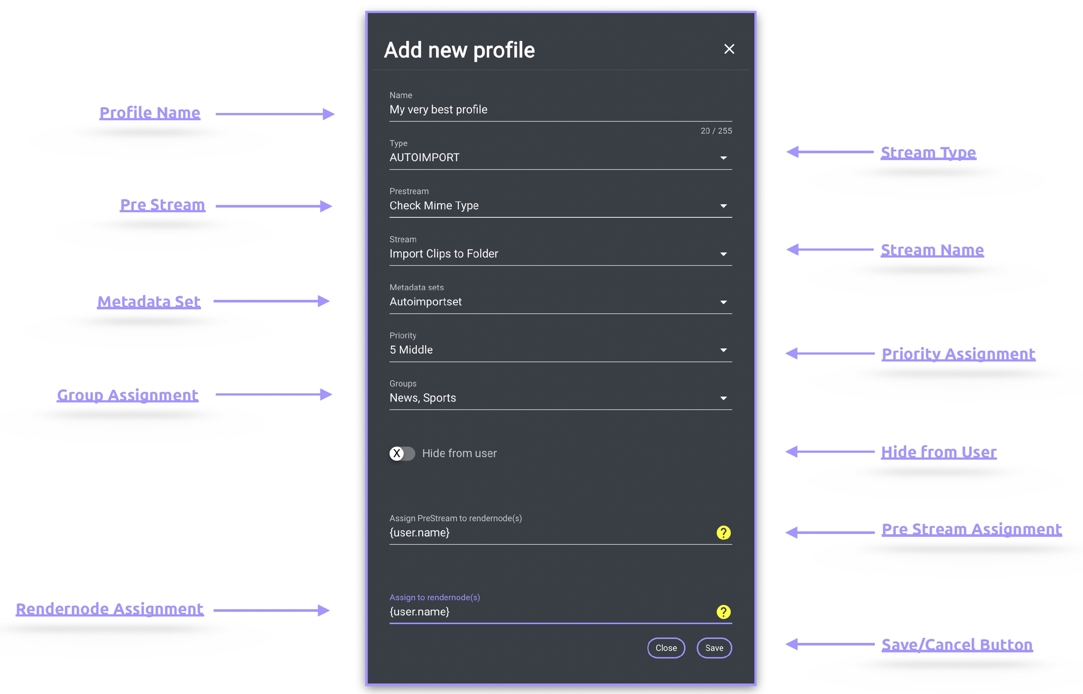Close the dialog with the X icon
The width and height of the screenshot is (1083, 694).
point(729,49)
